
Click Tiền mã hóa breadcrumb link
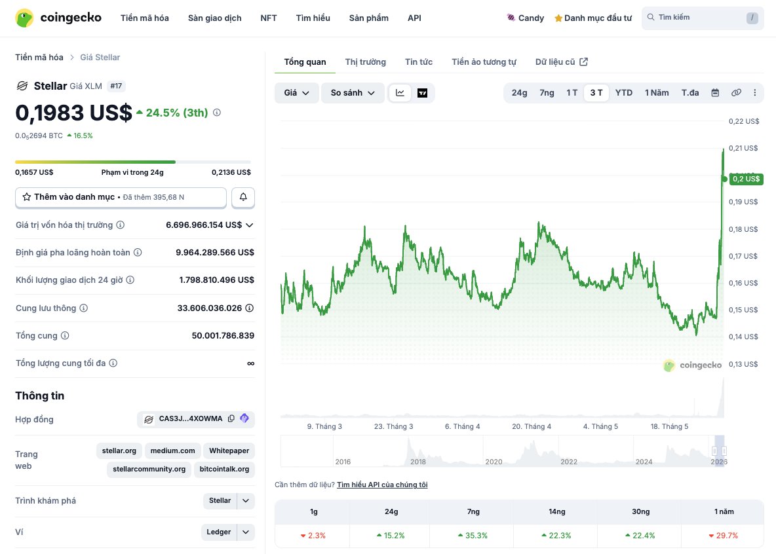pyautogui.click(x=39, y=58)
